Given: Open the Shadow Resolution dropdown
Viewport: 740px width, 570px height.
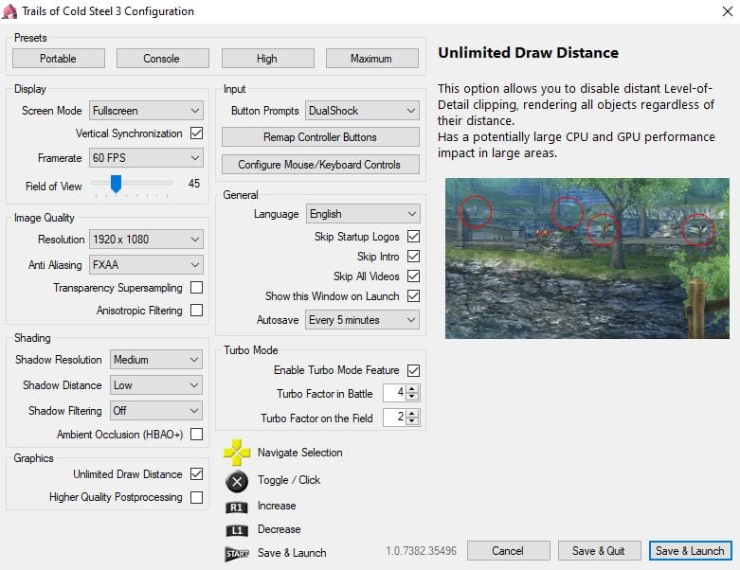Looking at the screenshot, I should pos(156,360).
